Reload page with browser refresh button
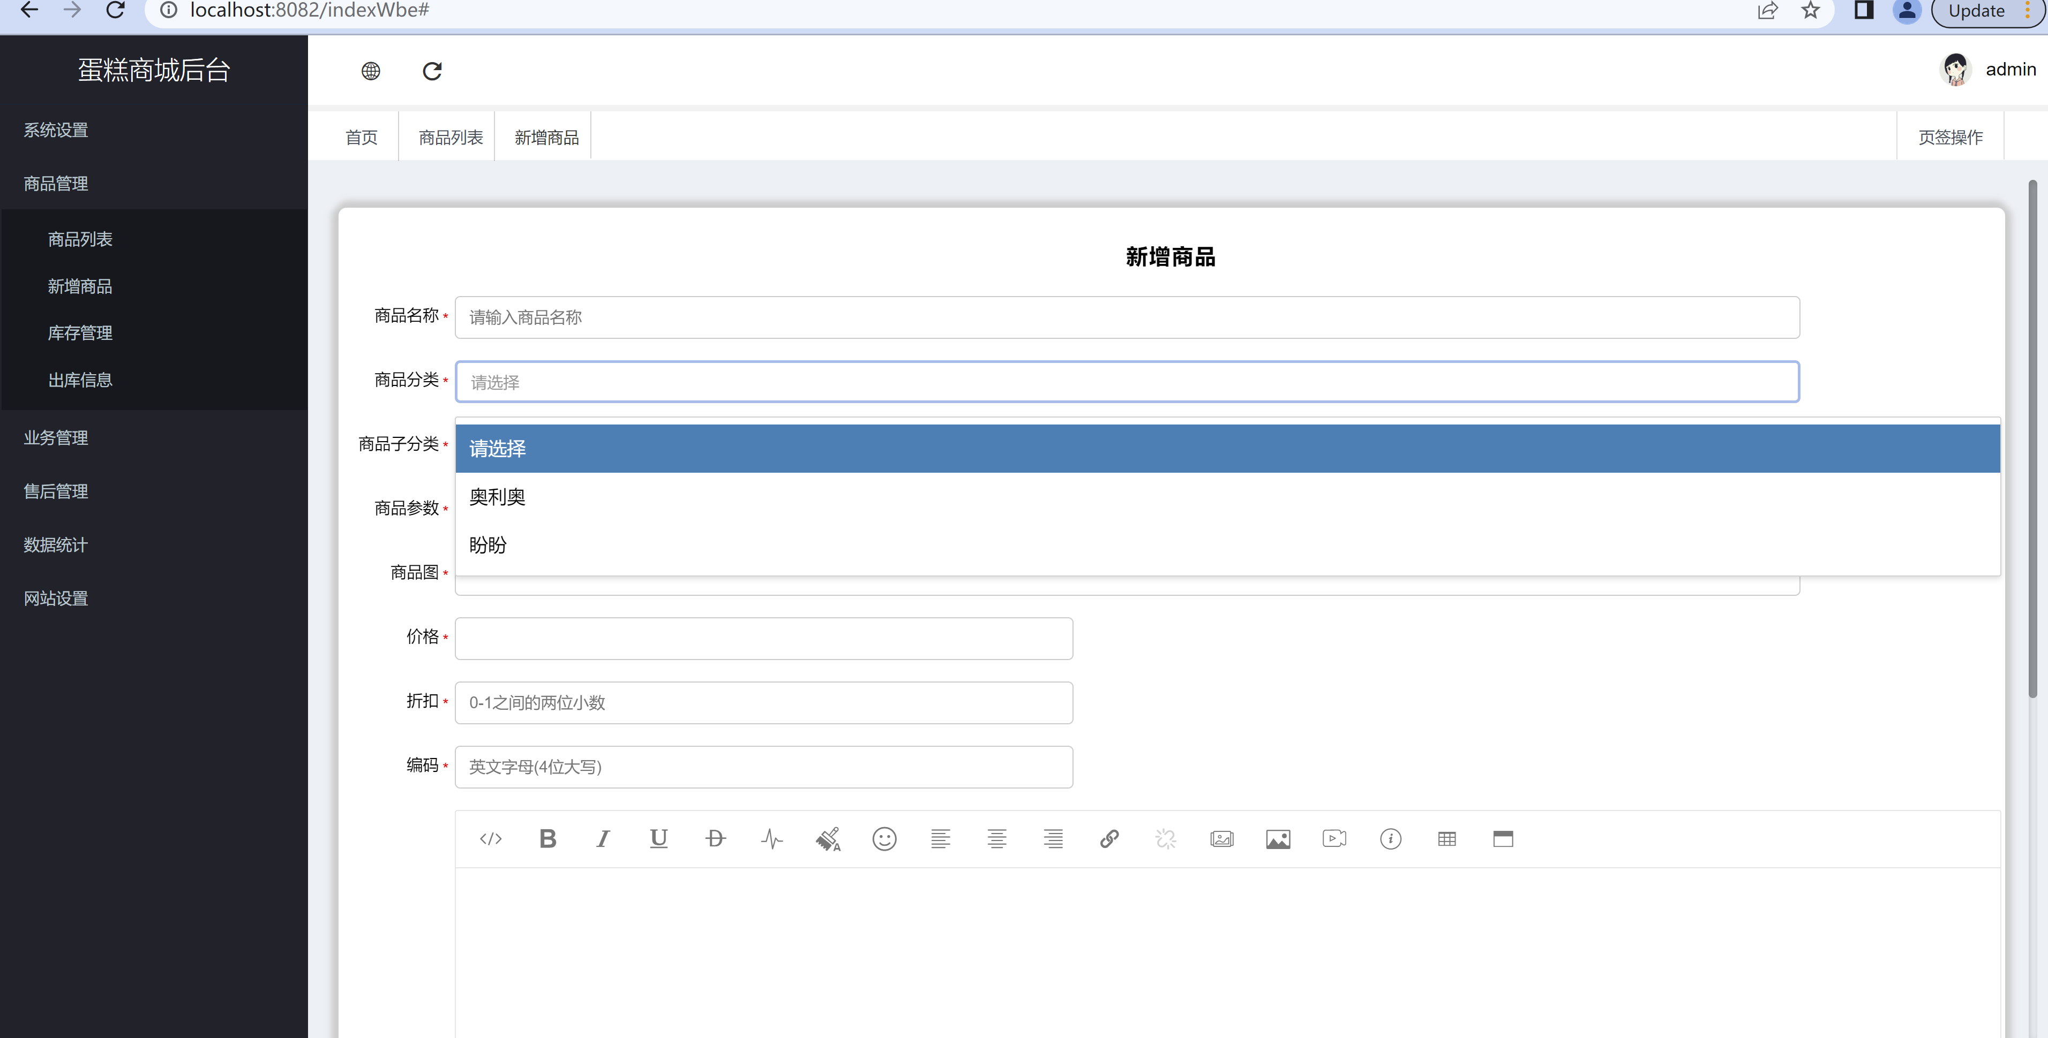 [115, 10]
